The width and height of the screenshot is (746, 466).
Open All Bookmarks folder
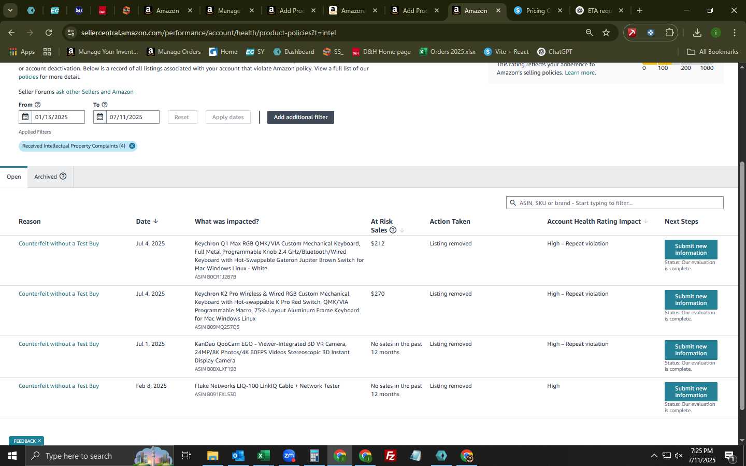click(712, 52)
